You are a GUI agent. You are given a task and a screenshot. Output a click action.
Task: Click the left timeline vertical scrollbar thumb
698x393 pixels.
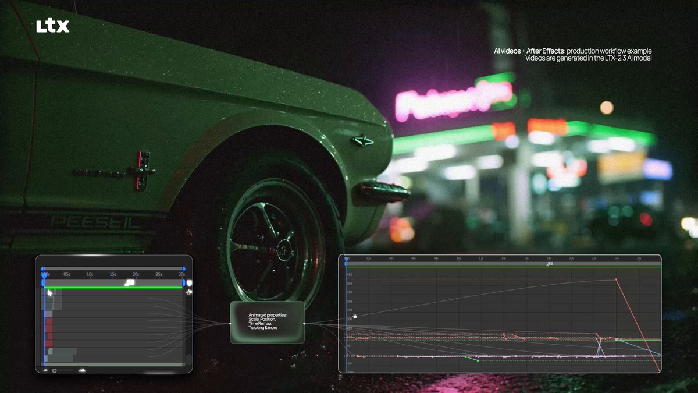[189, 360]
